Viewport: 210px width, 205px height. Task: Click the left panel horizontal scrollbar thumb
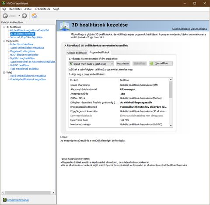(28, 193)
